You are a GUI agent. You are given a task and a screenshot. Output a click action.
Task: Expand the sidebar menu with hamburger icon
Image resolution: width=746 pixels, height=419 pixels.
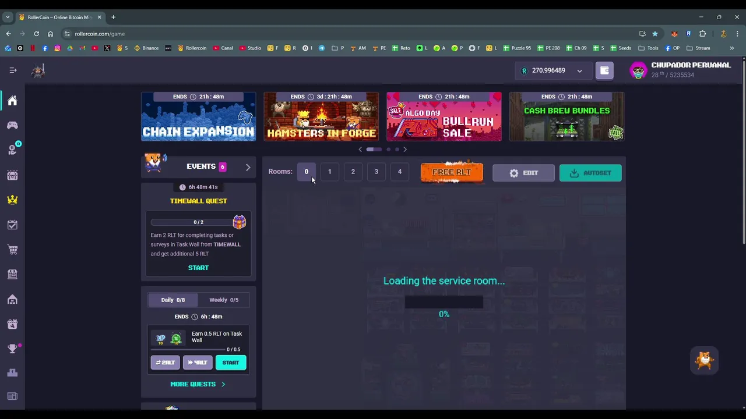point(13,70)
